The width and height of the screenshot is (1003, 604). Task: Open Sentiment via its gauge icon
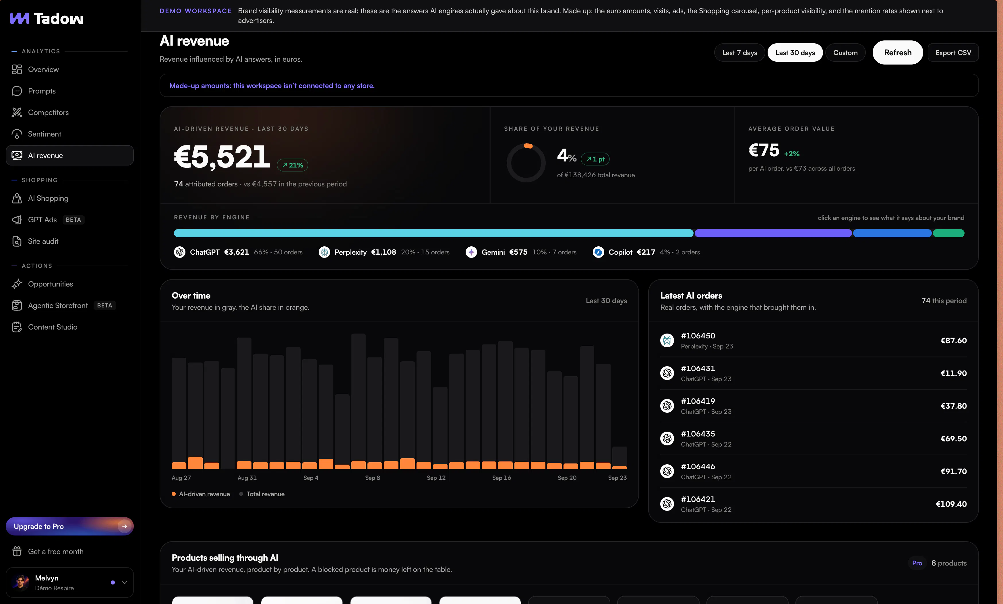(x=17, y=134)
